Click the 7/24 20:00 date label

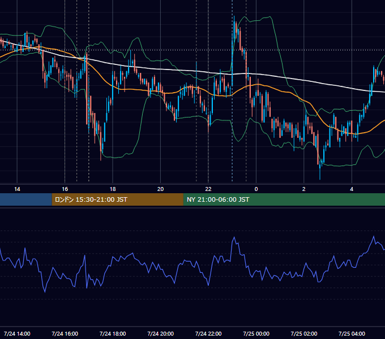160,333
